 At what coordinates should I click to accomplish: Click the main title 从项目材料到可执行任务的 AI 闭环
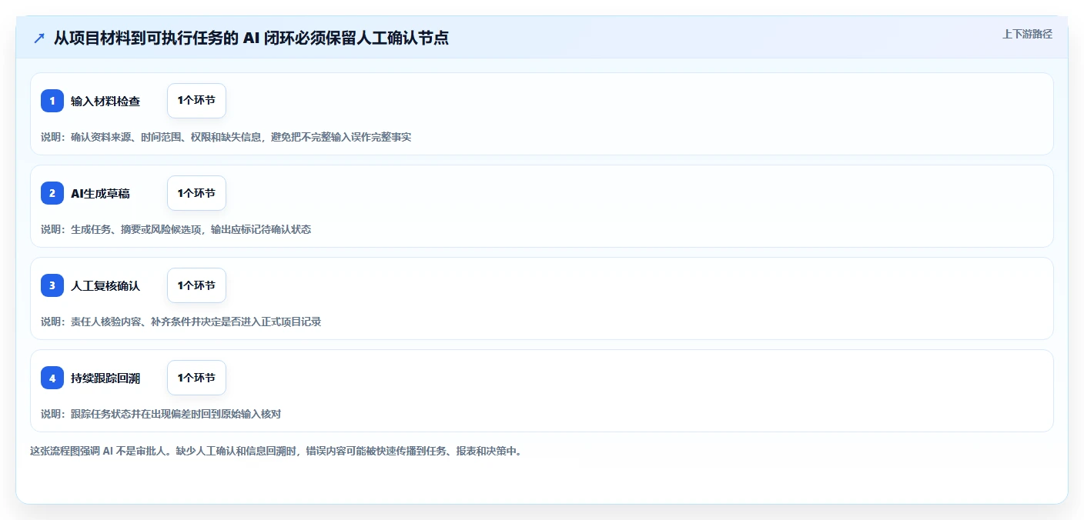coord(251,38)
